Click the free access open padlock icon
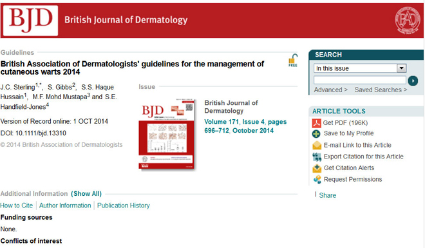The height and width of the screenshot is (248, 425). [x=293, y=60]
